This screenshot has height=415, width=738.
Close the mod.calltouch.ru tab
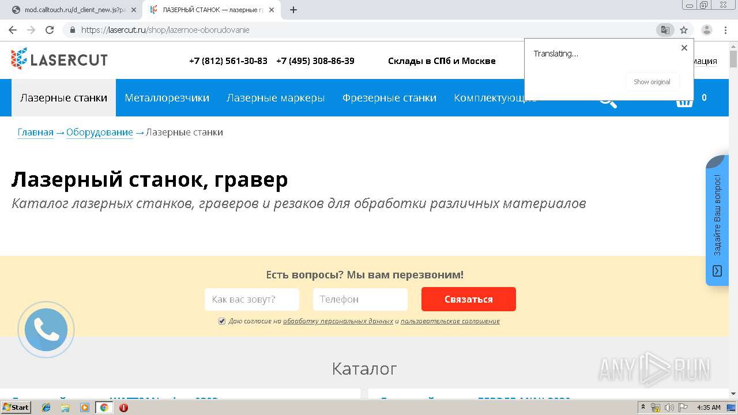[134, 10]
